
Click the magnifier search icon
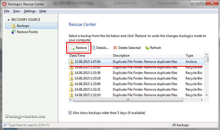(5, 125)
